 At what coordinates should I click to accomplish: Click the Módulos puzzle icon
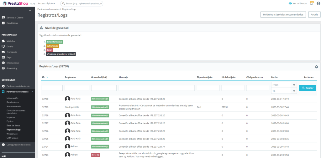[x=3, y=41]
